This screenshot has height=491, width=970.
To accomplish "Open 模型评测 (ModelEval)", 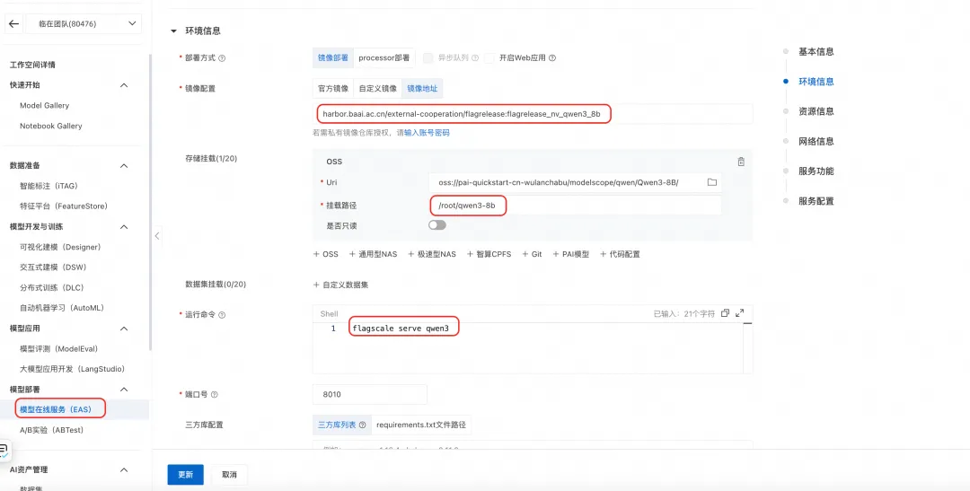I will (58, 349).
